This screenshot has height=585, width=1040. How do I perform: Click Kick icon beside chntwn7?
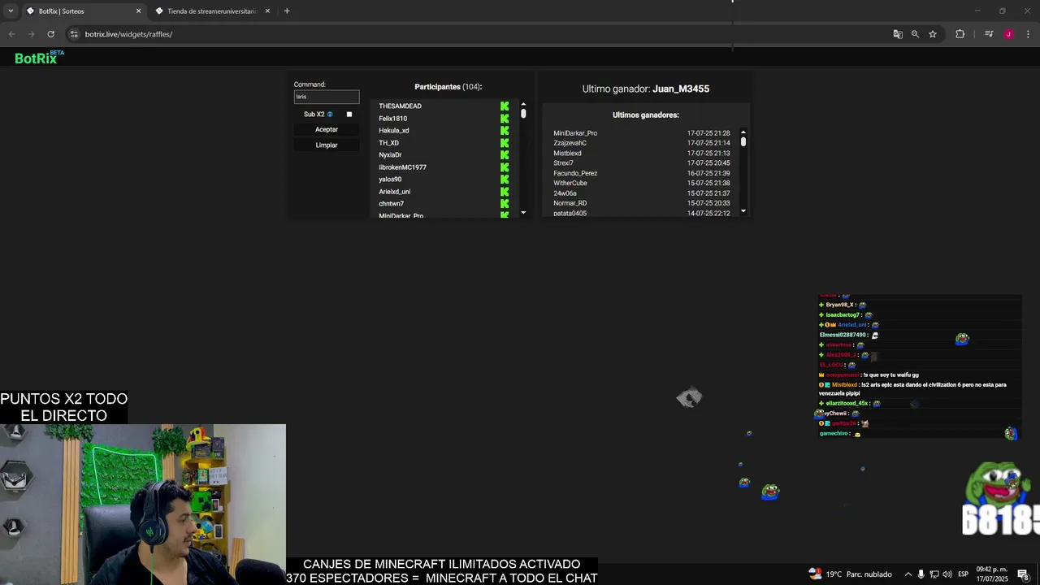[x=505, y=204]
